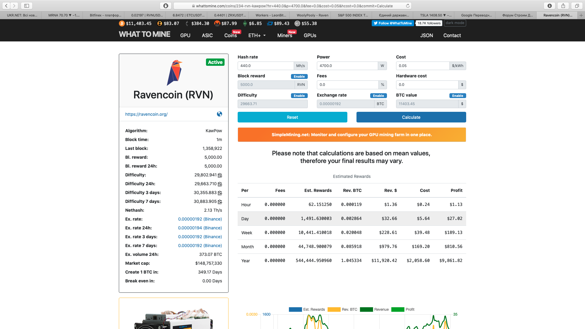585x329 pixels.
Task: Click the privacy shield icon in toolbar
Action: click(165, 6)
